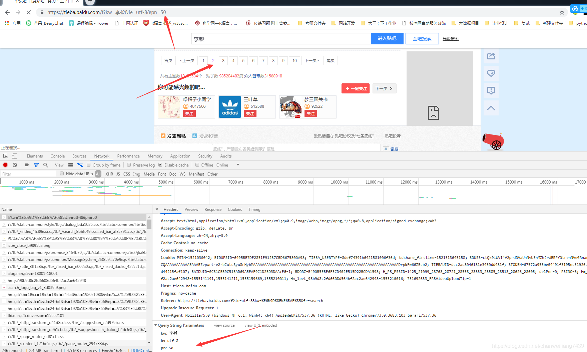Open the Preview tab of request
The image size is (587, 352).
(191, 209)
